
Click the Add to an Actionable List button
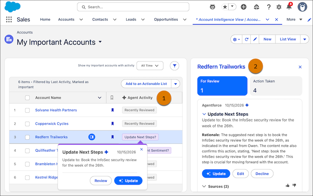click(146, 84)
